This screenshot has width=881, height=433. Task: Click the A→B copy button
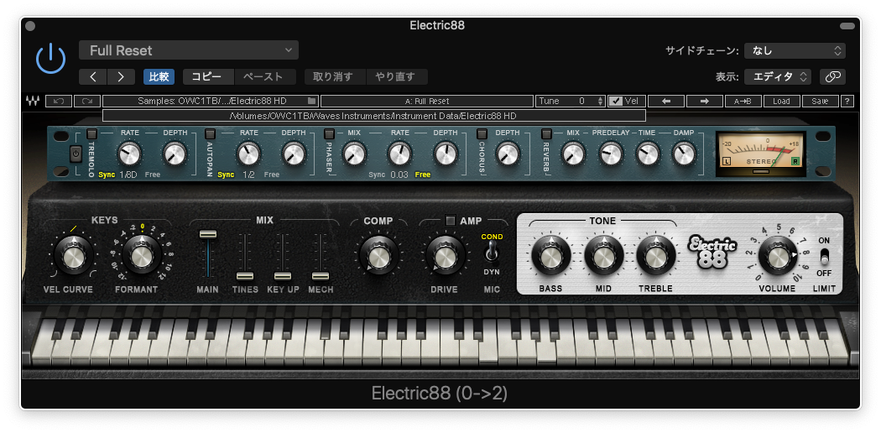click(x=743, y=101)
